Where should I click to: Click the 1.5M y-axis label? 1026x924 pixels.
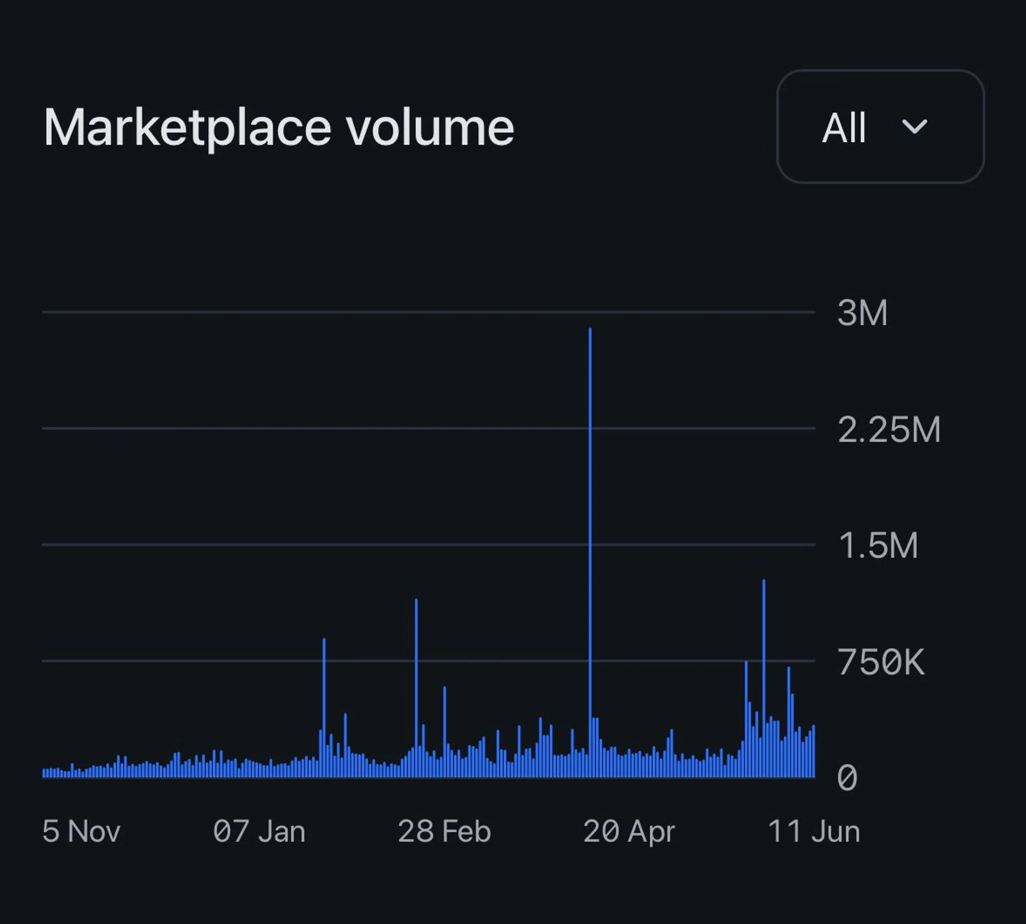[878, 545]
